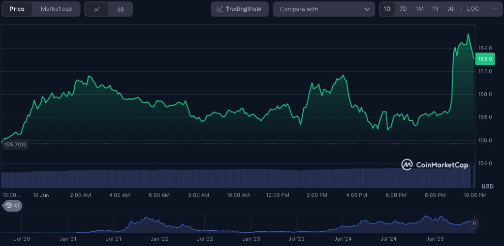Select the Price tab

click(17, 9)
